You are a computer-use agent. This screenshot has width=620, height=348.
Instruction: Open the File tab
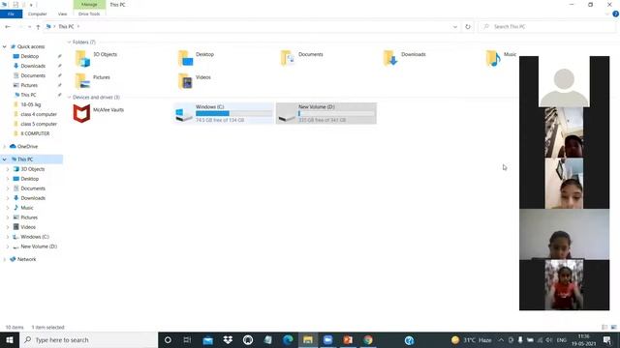click(x=11, y=14)
